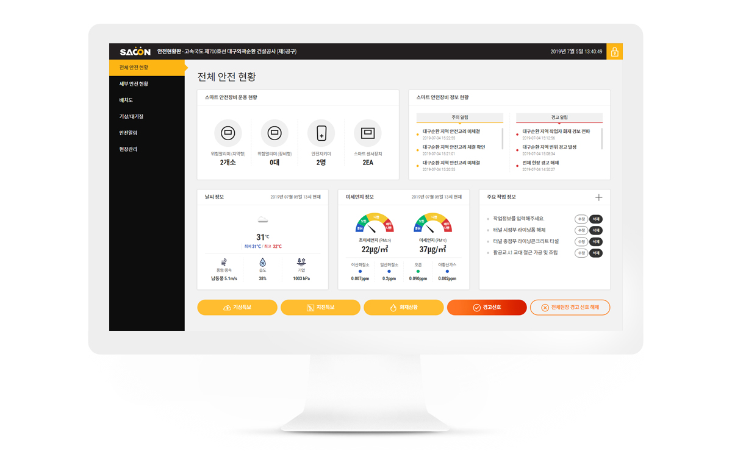Click the 2명 count value
732x463 pixels.
point(321,163)
